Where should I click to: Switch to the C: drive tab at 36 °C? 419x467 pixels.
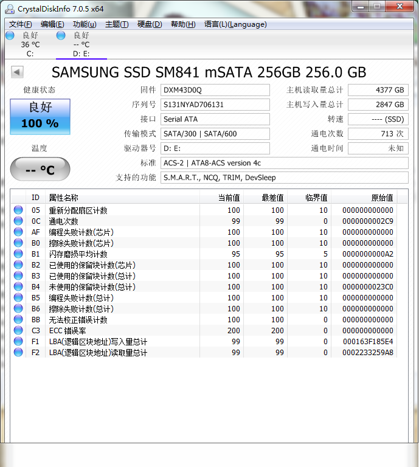(x=30, y=44)
